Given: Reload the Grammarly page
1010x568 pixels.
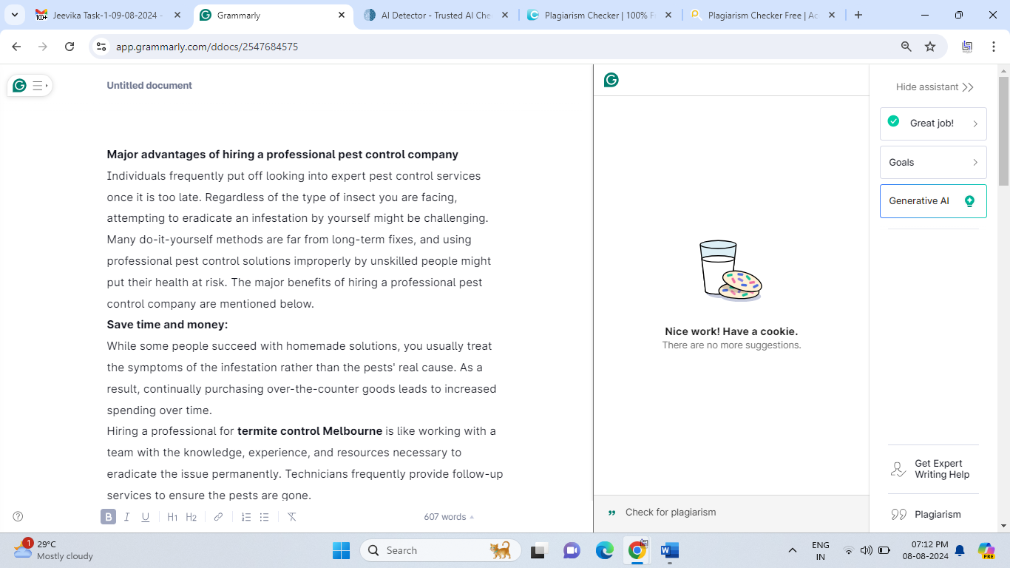Looking at the screenshot, I should pos(70,47).
